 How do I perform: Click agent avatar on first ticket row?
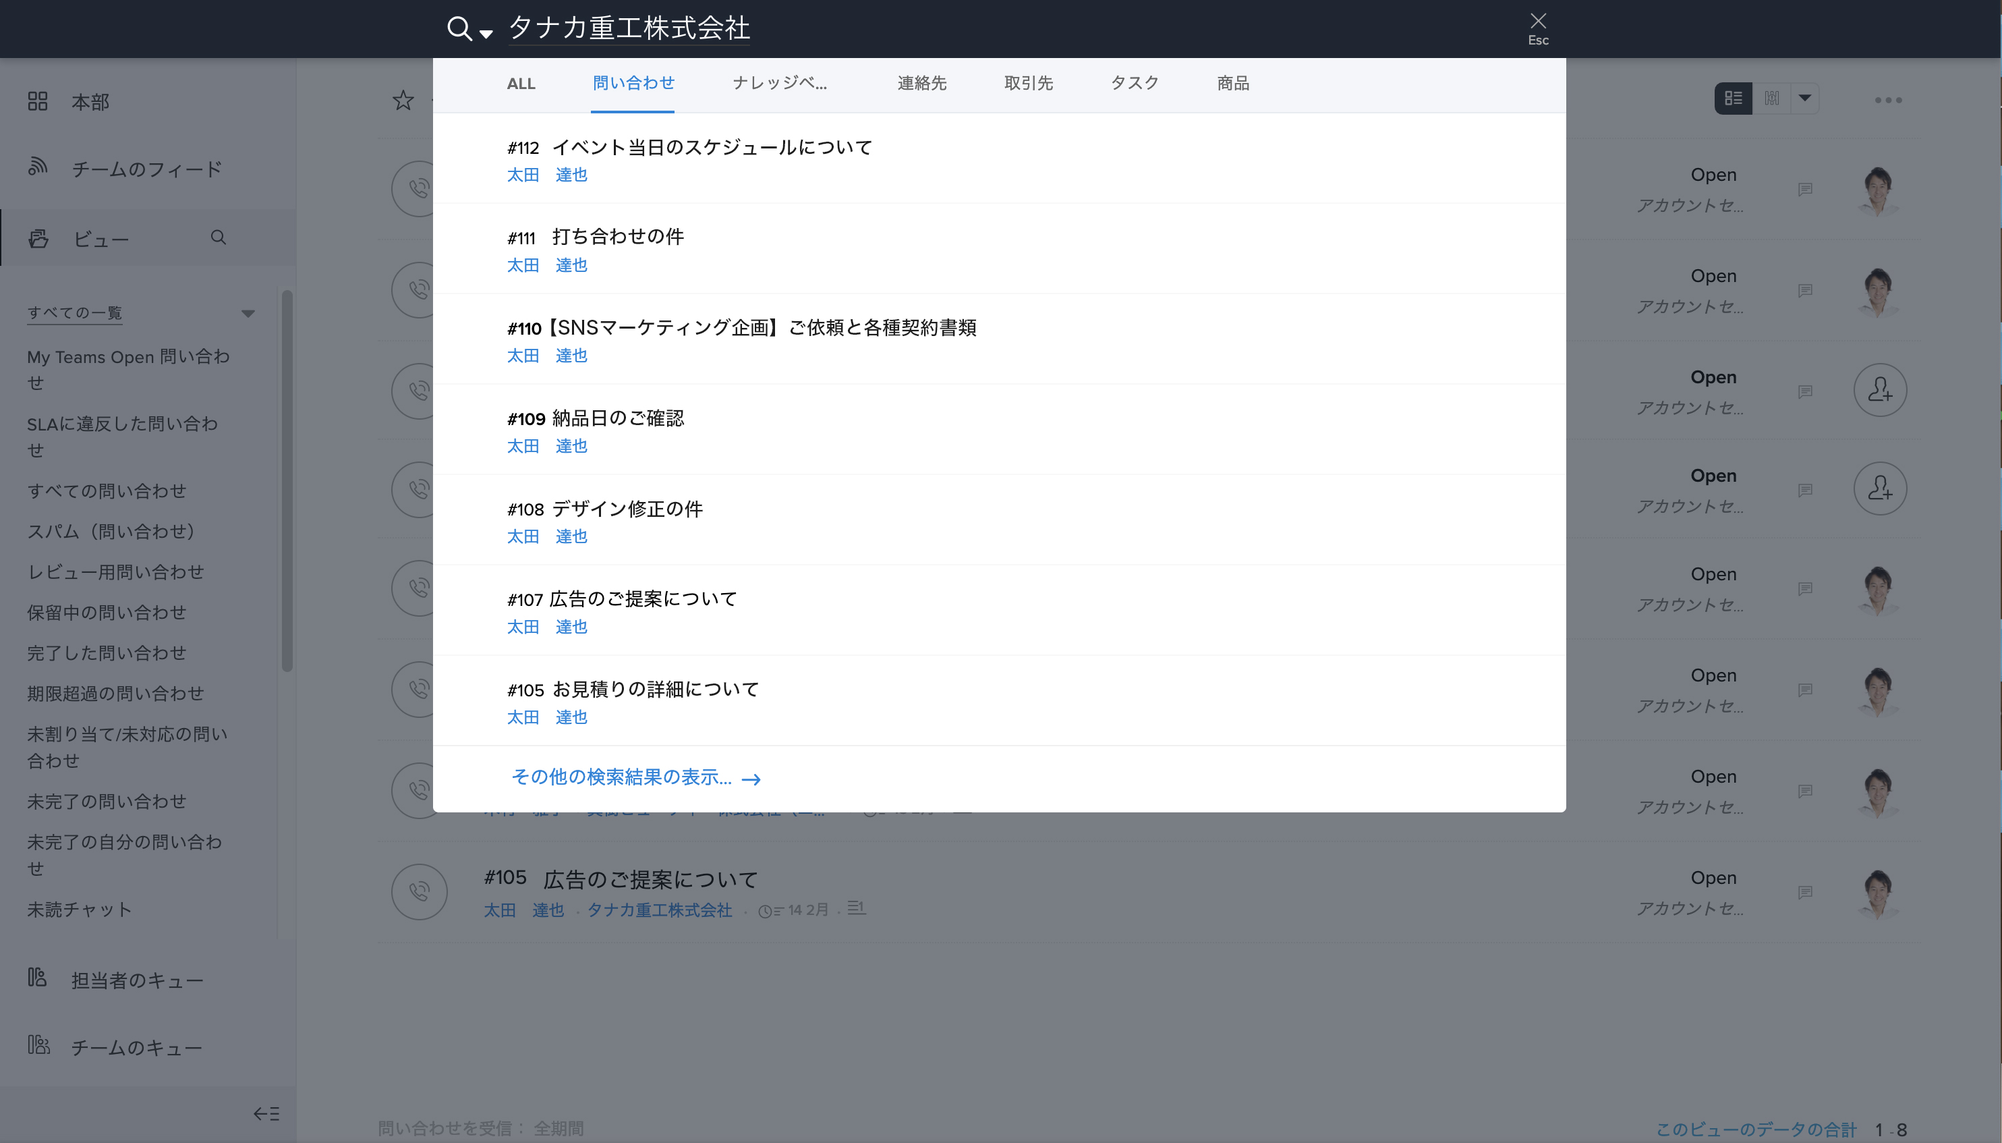click(x=1879, y=191)
